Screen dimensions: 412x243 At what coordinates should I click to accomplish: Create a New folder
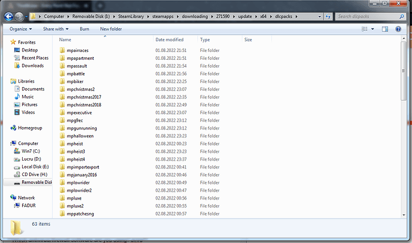(x=111, y=29)
